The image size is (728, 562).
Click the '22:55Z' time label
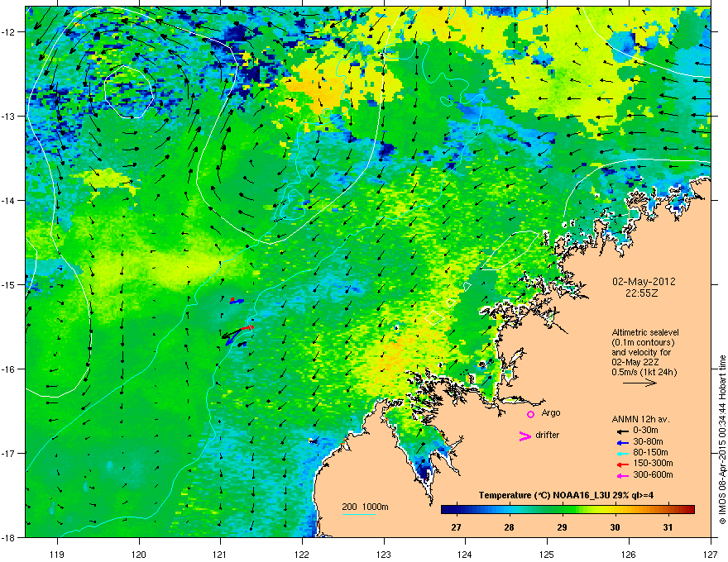(x=642, y=293)
